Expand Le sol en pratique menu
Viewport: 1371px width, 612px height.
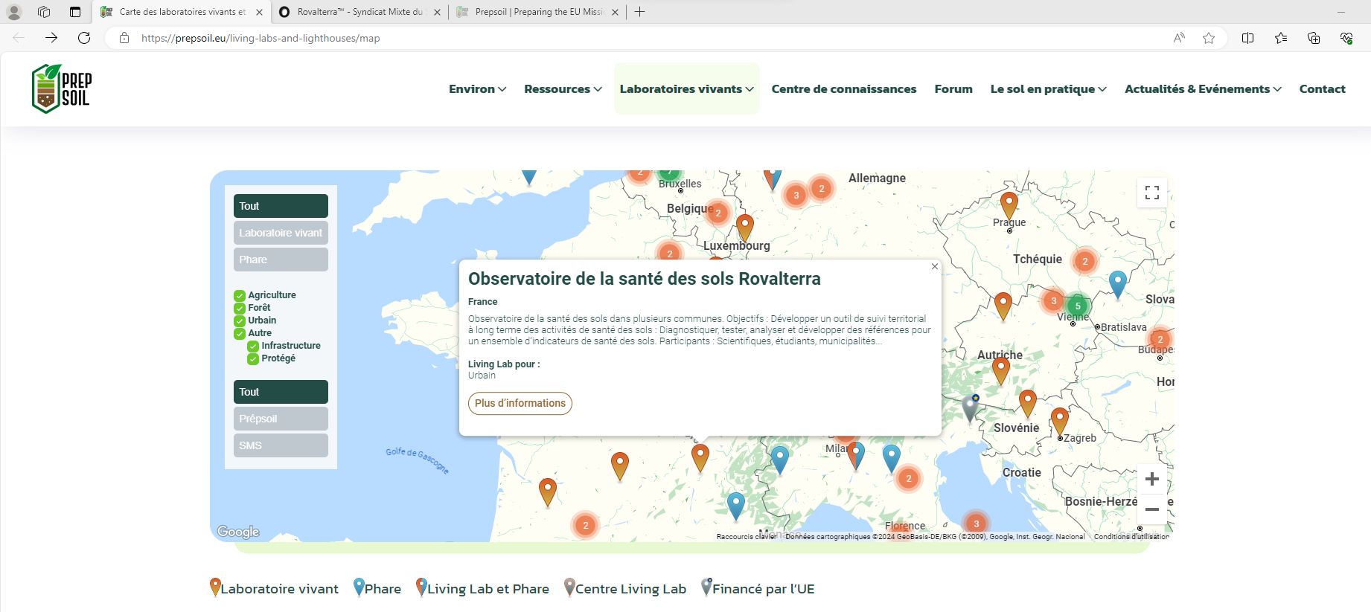[x=1048, y=88]
